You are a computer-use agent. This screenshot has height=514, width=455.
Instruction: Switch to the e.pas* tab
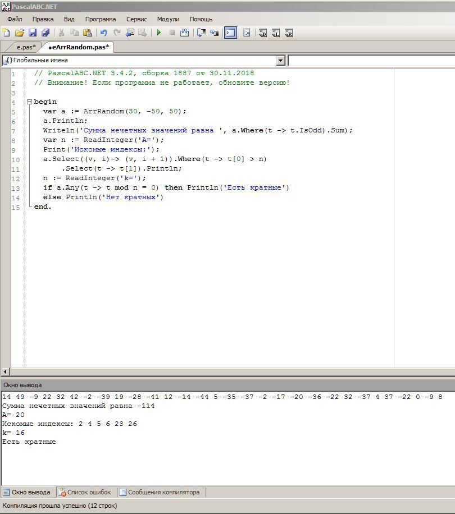pyautogui.click(x=26, y=47)
